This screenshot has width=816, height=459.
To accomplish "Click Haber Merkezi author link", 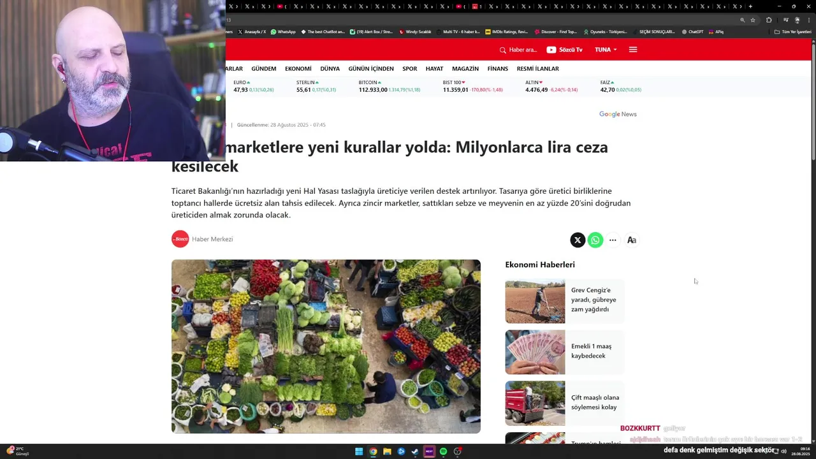I will coord(212,239).
